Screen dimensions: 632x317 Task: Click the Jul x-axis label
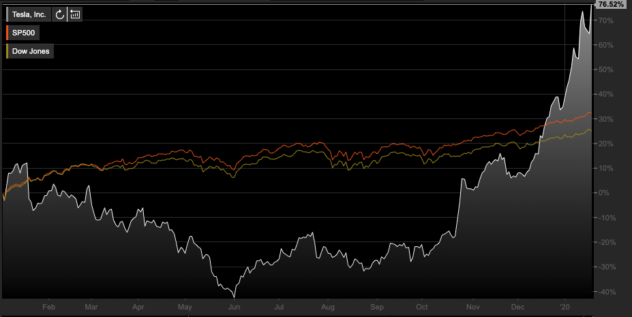(279, 307)
